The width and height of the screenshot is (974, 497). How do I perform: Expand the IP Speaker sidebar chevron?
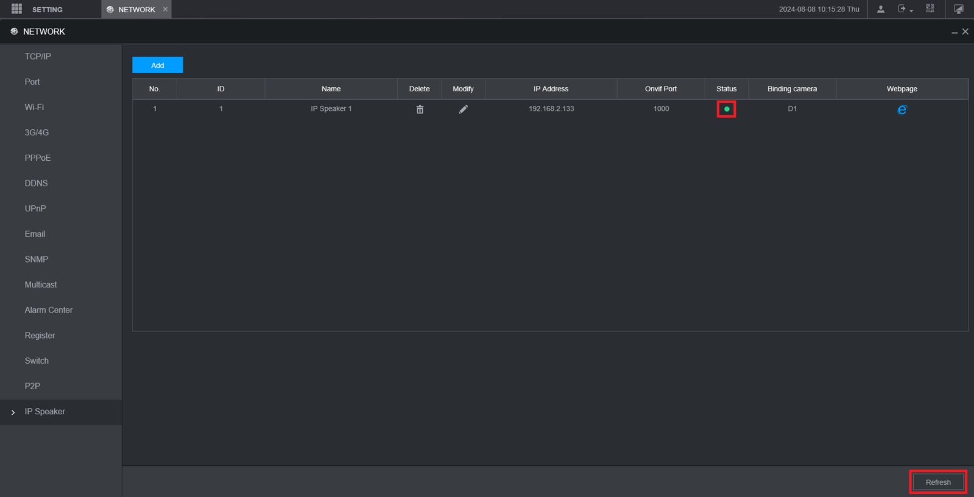click(x=13, y=412)
